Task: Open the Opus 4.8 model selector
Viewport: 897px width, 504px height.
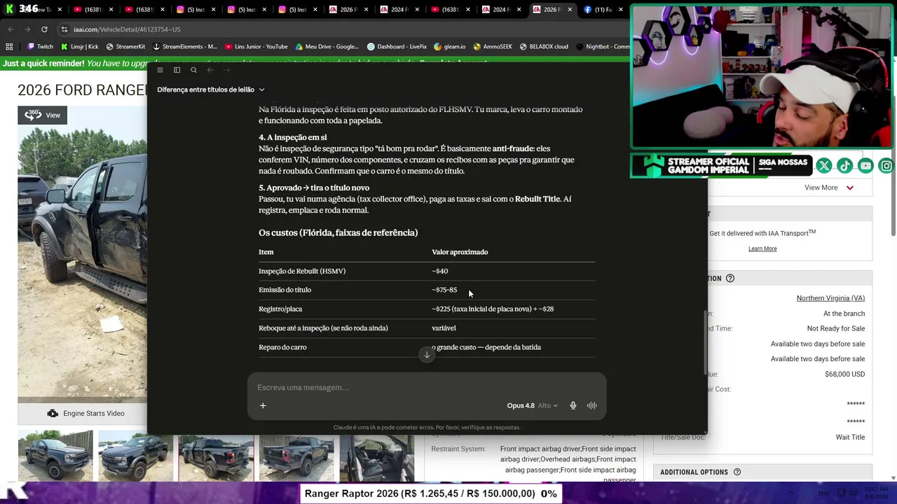Action: point(532,405)
